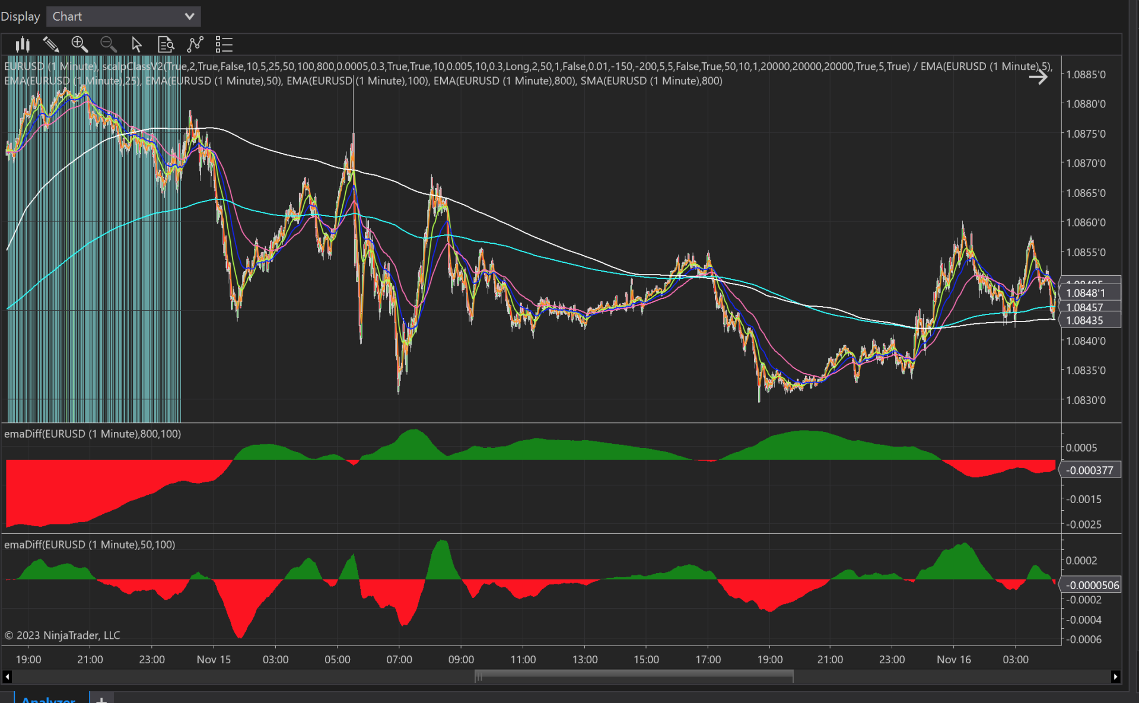This screenshot has width=1139, height=703.
Task: Select the drawing tools pencil icon
Action: [51, 44]
